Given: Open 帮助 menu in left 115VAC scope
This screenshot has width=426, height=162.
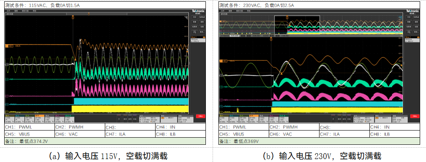Looking at the screenshot, I should (x=34, y=10).
